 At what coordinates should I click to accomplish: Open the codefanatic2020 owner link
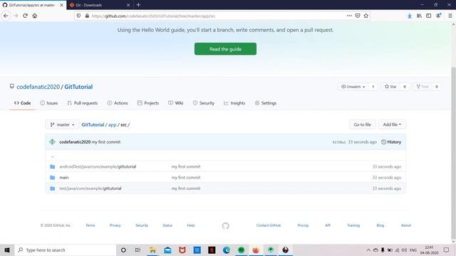(38, 87)
